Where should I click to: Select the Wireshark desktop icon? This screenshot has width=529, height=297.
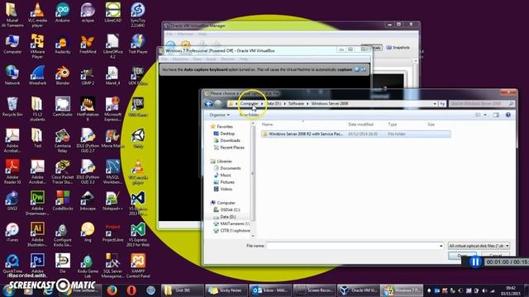coord(37,76)
